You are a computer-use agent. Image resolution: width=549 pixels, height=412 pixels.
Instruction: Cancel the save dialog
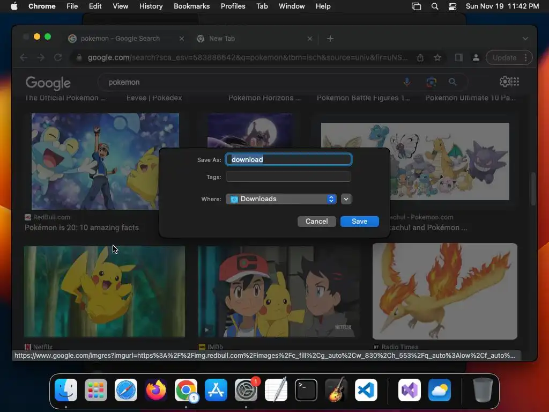tap(316, 222)
